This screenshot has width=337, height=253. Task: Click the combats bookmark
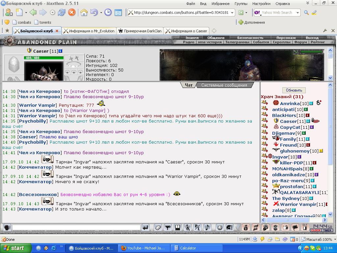pos(22,22)
